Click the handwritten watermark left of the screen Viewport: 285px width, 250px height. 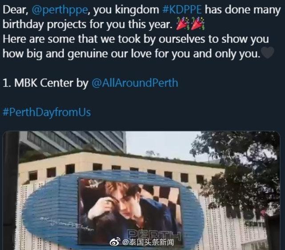[x=67, y=225]
